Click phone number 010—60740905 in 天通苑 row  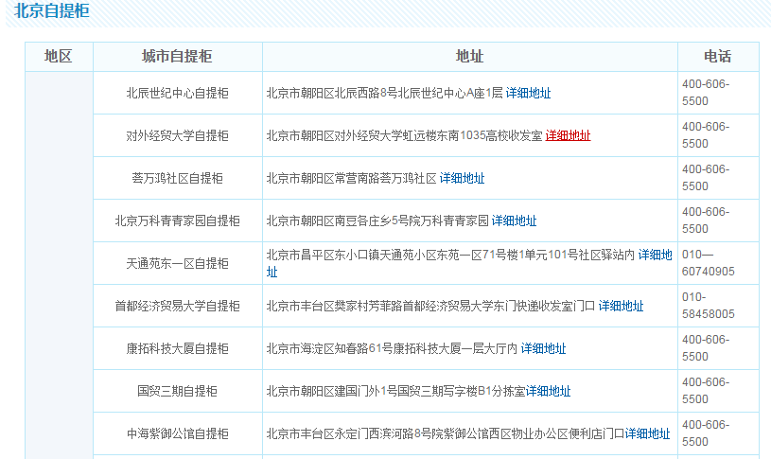tap(708, 263)
